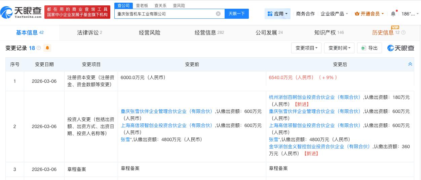Click the 导出 export button
The height and width of the screenshot is (180, 421).
(x=370, y=48)
